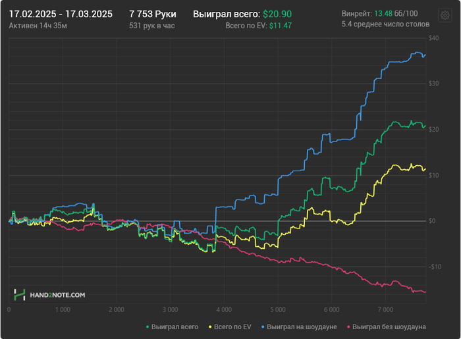Click the $30 y-axis gridline label
461x339 pixels.
433,84
